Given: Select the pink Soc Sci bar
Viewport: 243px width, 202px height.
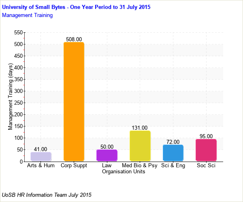Looking at the screenshot, I should (206, 150).
